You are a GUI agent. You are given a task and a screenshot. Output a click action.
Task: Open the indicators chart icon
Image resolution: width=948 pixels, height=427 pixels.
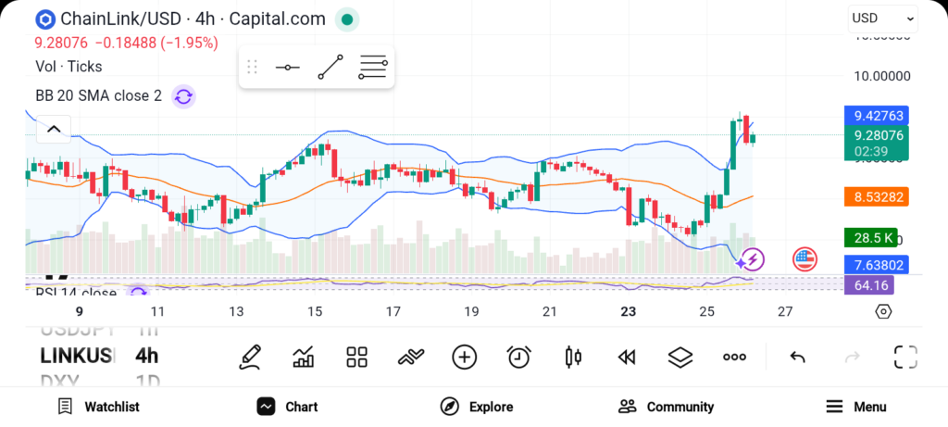click(303, 357)
